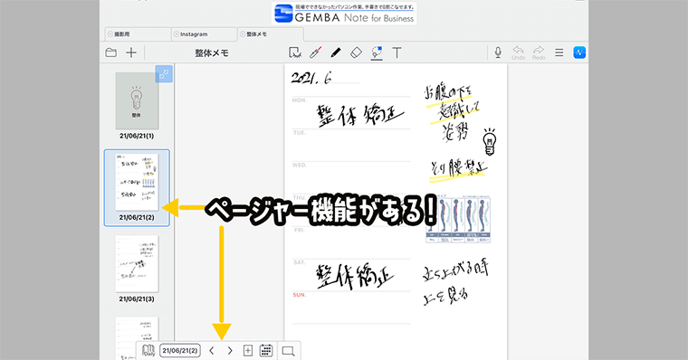Viewport: 688px width, 360px height.
Task: Select the Text tool (T icon)
Action: tap(397, 52)
